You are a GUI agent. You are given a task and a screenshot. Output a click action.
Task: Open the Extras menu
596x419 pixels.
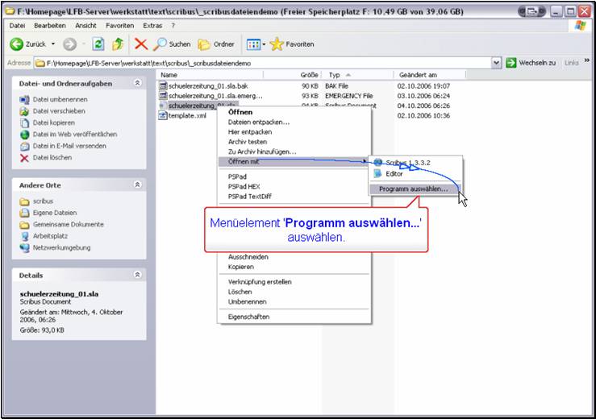click(x=152, y=26)
